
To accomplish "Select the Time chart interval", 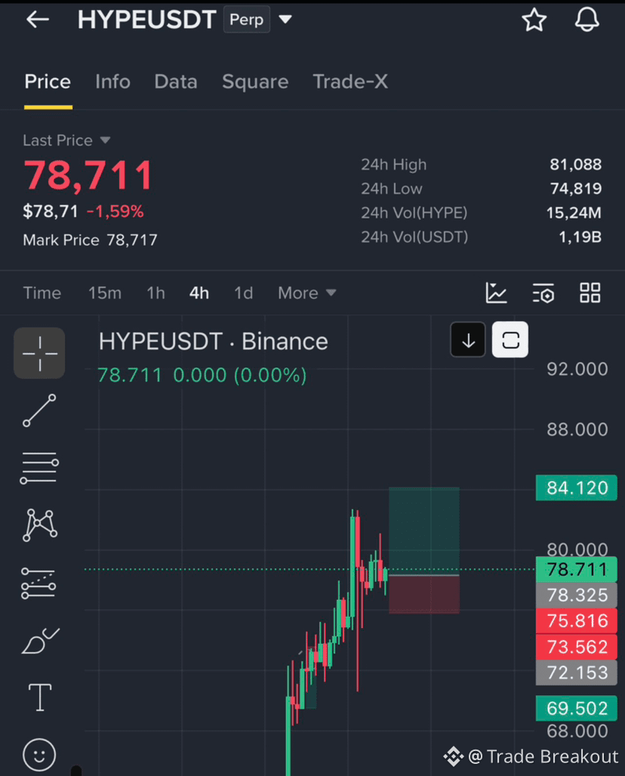I will point(42,293).
